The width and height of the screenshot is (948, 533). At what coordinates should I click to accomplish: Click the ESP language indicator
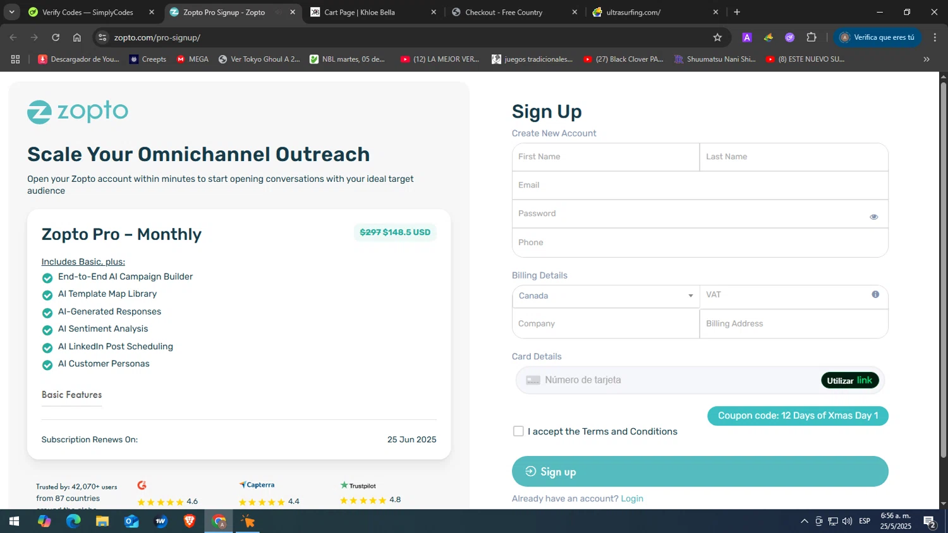pyautogui.click(x=865, y=521)
